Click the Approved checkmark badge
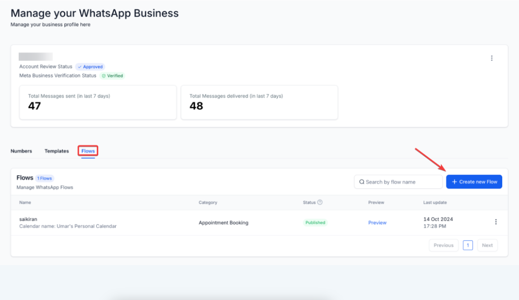Viewport: 519px width, 300px height. pos(90,67)
